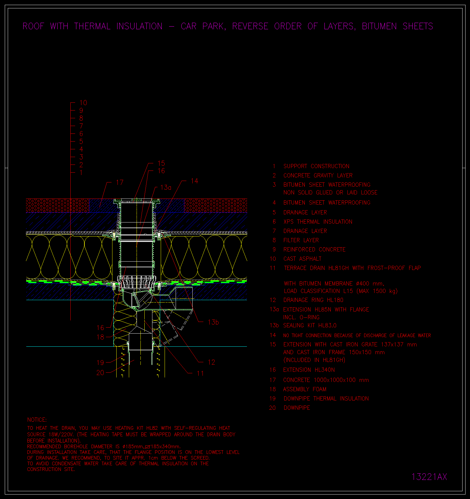Select 'LOAD CLASSIFICATION L15 (MAX 1500 kg)' text
470x499 pixels.
coord(341,291)
